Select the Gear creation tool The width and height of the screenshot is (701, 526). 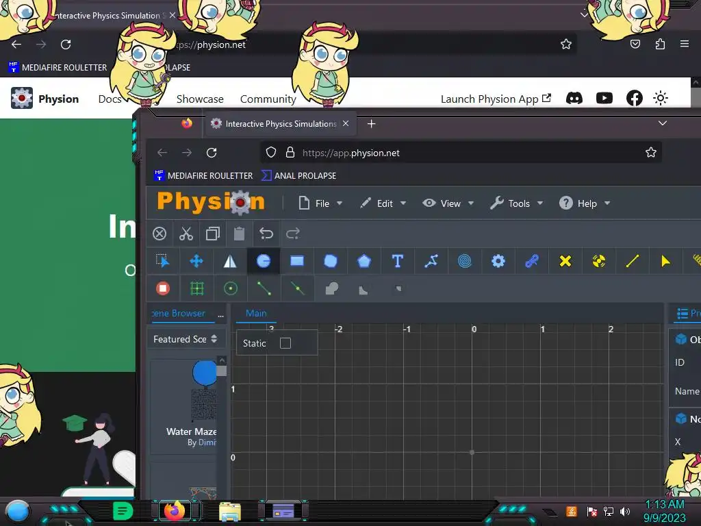pos(498,261)
